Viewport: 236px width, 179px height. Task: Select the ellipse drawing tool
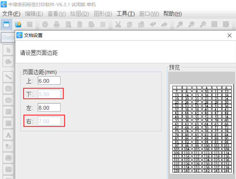point(8,100)
